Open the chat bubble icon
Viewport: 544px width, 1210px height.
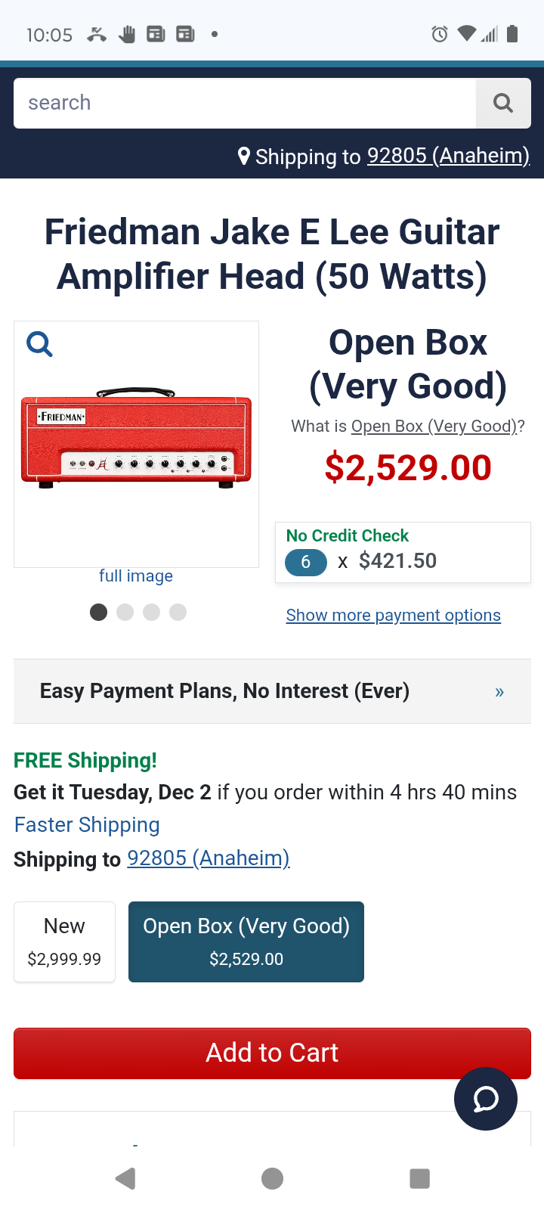[486, 1099]
